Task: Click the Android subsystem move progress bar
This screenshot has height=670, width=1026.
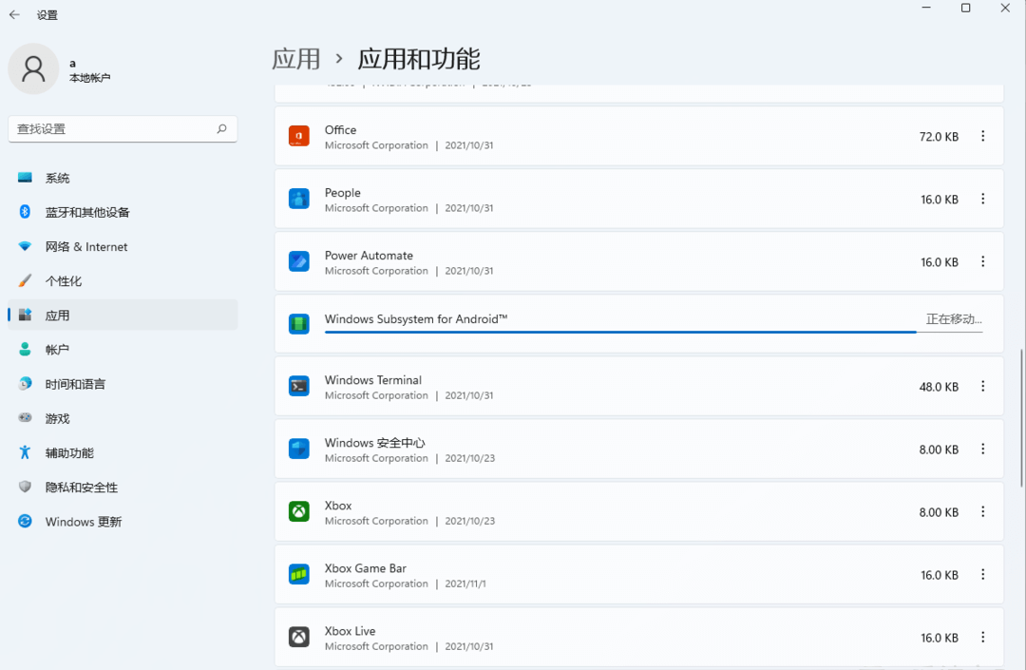Action: tap(653, 333)
